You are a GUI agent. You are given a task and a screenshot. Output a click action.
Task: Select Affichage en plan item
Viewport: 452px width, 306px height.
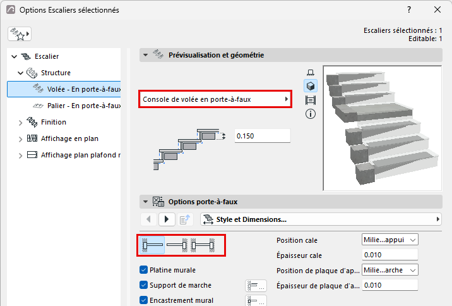pyautogui.click(x=69, y=138)
